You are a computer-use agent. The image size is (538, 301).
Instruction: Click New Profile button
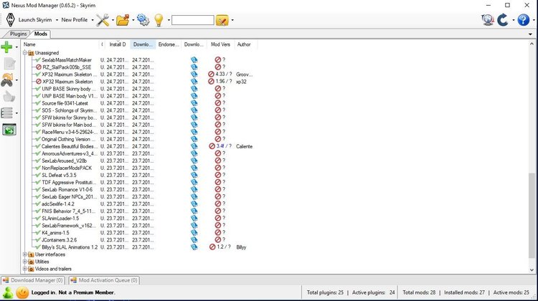click(75, 20)
